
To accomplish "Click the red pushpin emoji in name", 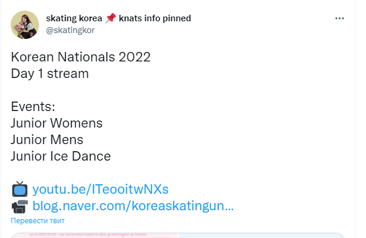I will pos(111,18).
